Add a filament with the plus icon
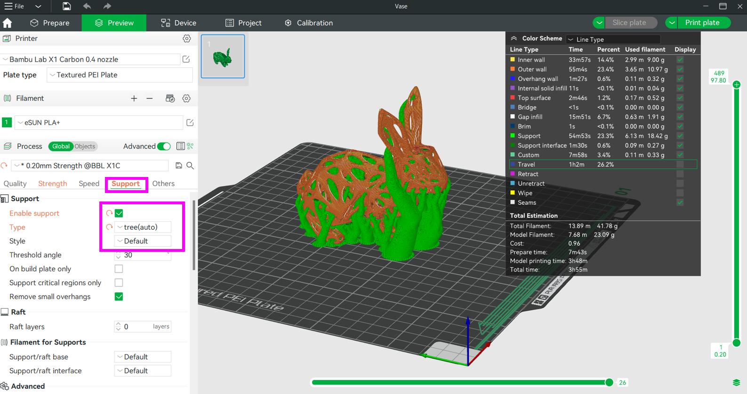Screen dimensions: 747x394 point(134,98)
